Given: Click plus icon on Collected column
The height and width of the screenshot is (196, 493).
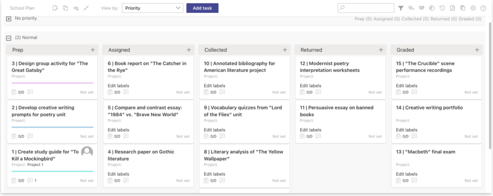Looking at the screenshot, I should 285,49.
